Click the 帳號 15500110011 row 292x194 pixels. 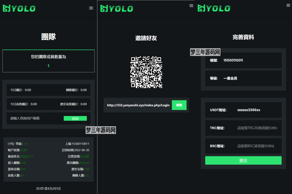tap(243, 60)
